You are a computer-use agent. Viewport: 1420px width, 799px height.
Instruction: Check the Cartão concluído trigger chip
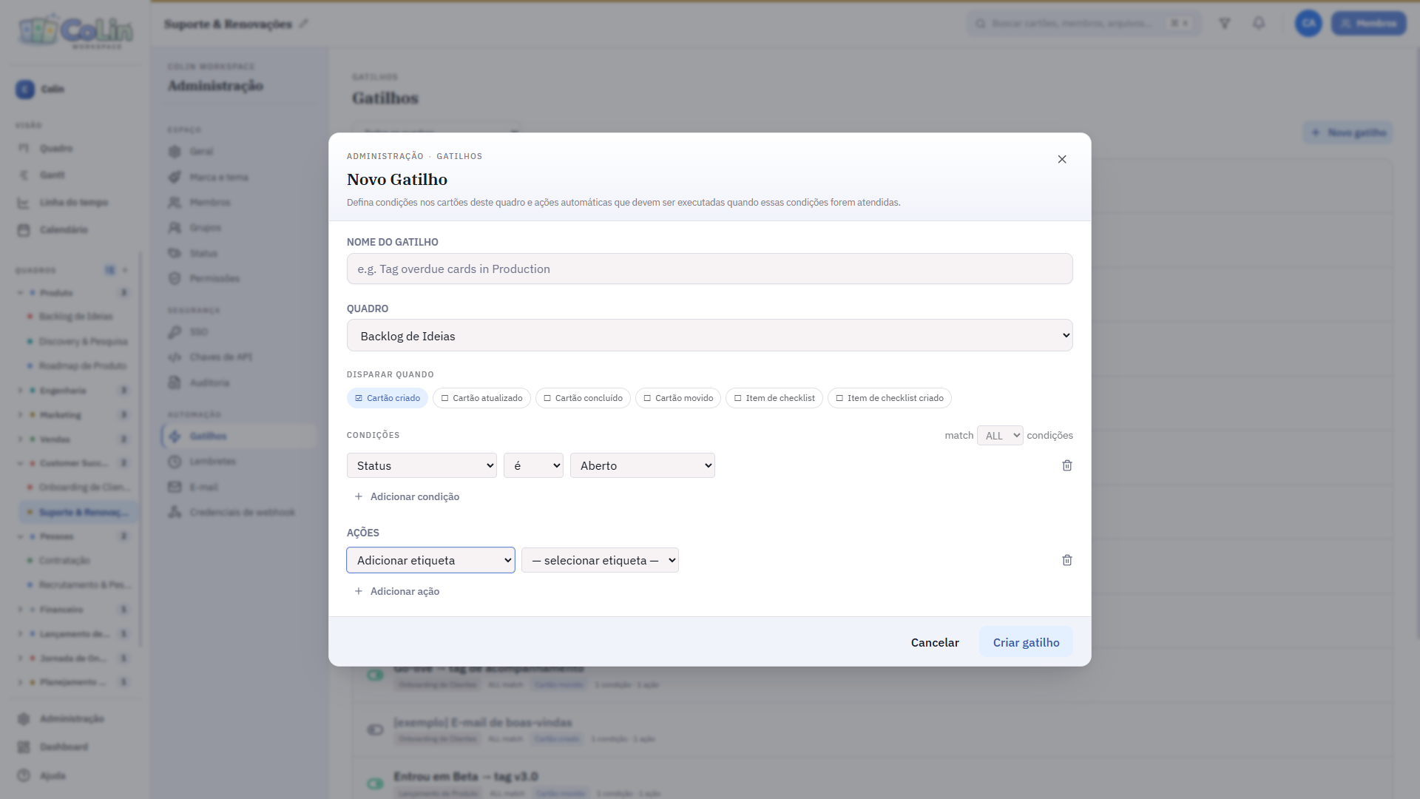(x=583, y=398)
